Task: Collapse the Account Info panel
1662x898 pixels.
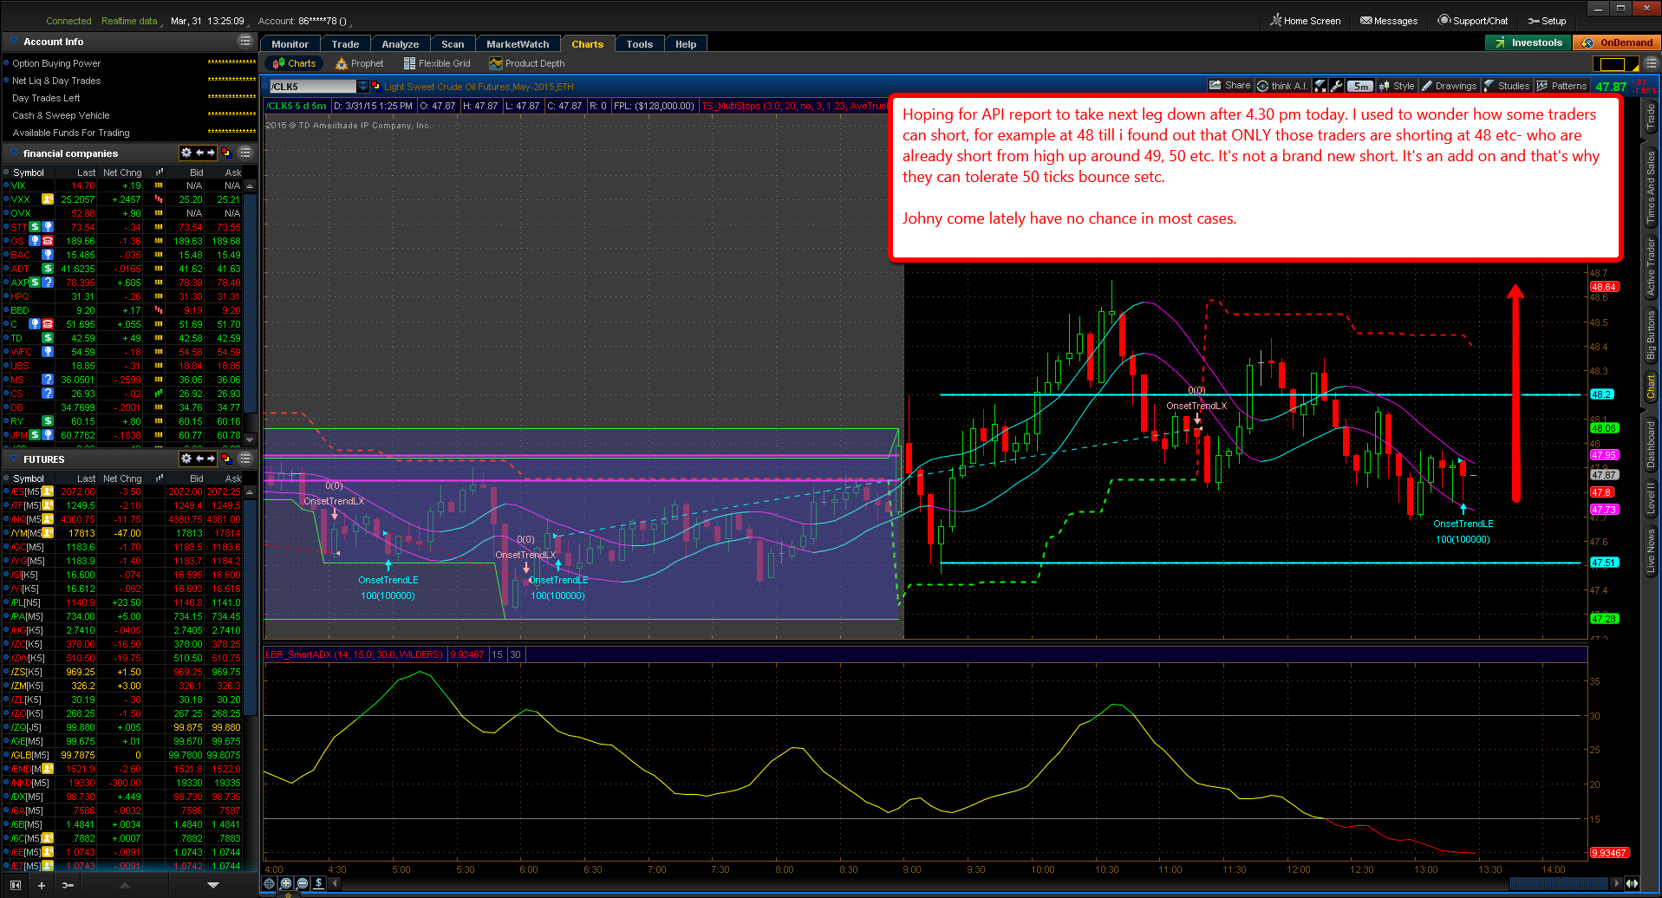Action: pos(14,41)
